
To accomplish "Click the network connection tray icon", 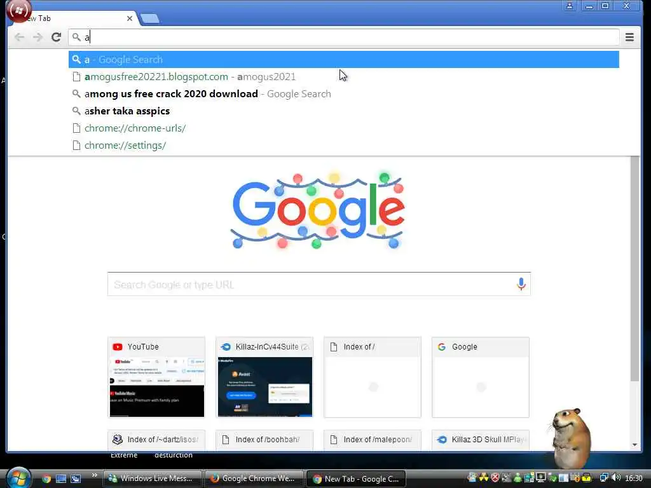I will pyautogui.click(x=604, y=478).
